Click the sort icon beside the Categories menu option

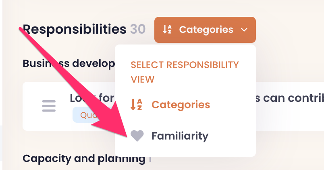pyautogui.click(x=137, y=105)
